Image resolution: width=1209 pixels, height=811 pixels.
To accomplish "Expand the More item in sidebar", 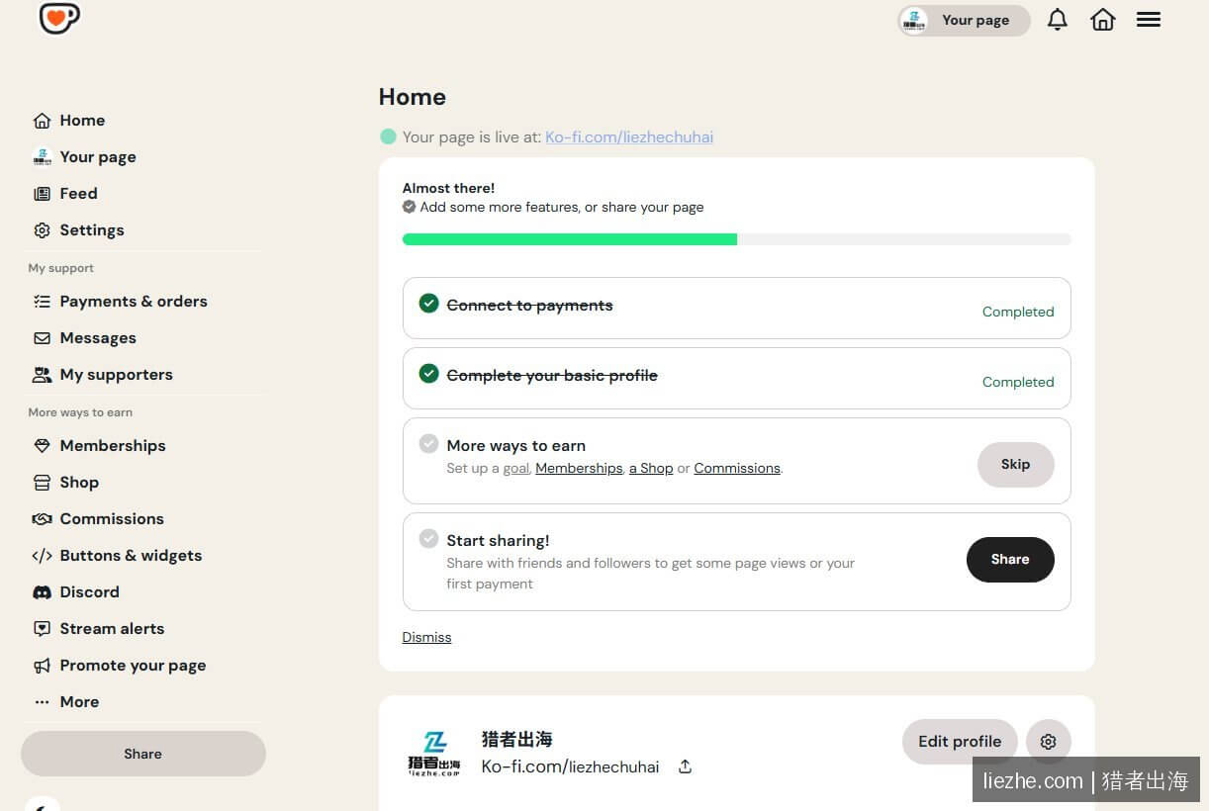I will (x=66, y=701).
